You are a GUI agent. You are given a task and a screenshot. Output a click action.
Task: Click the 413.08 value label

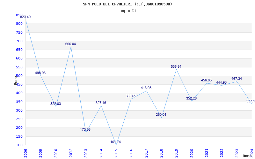pyautogui.click(x=146, y=88)
